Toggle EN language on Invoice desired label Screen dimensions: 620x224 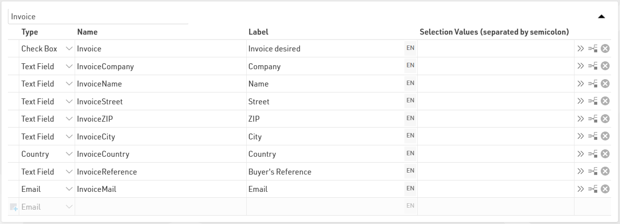point(410,48)
